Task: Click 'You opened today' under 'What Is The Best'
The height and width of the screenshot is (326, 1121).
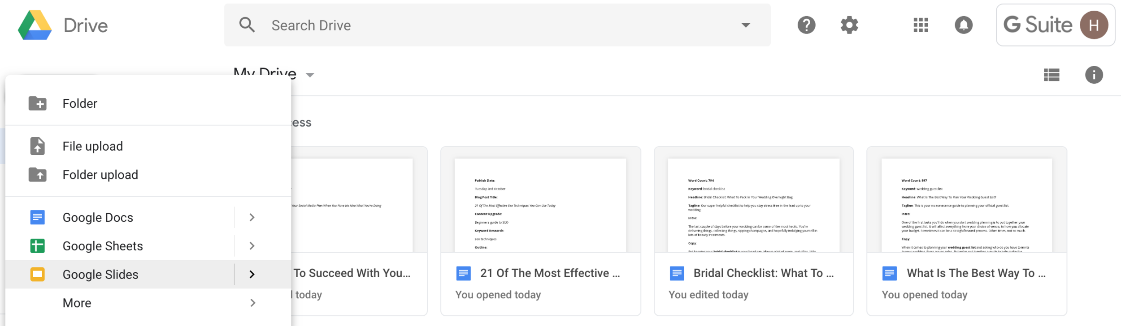Action: click(x=924, y=295)
